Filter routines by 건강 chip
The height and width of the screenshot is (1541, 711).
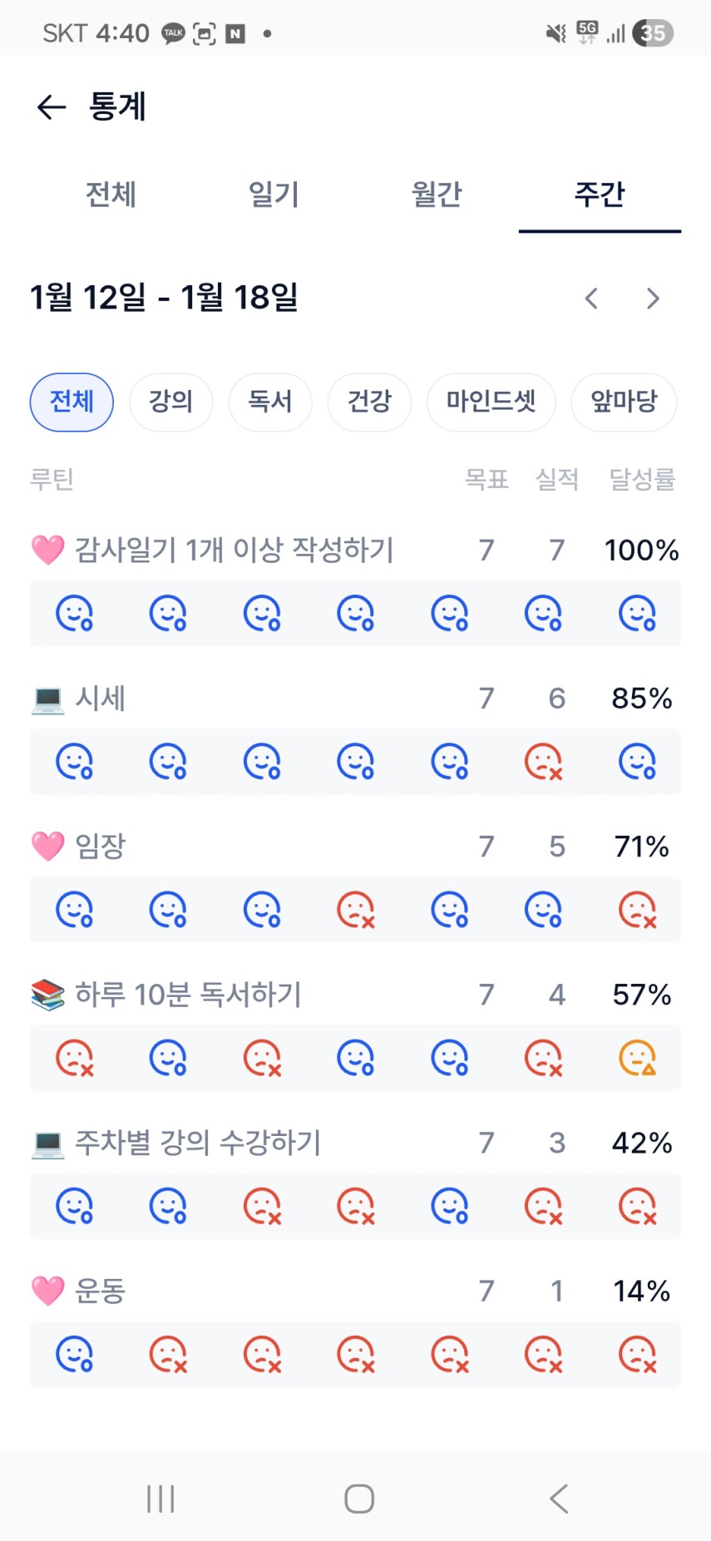click(369, 403)
